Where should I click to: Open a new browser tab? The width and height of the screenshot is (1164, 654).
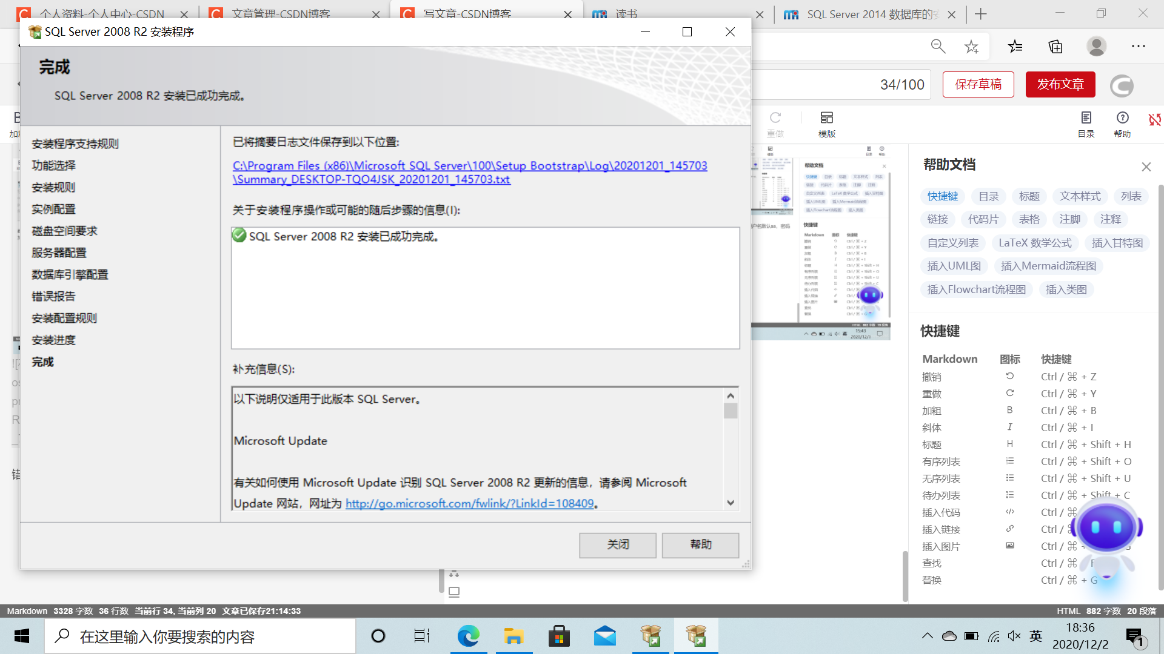981,14
